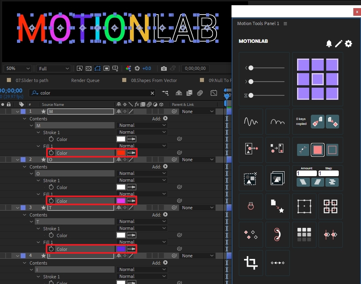Click the scattered diamonds keyframe icon
The image size is (361, 284).
[x=251, y=234]
